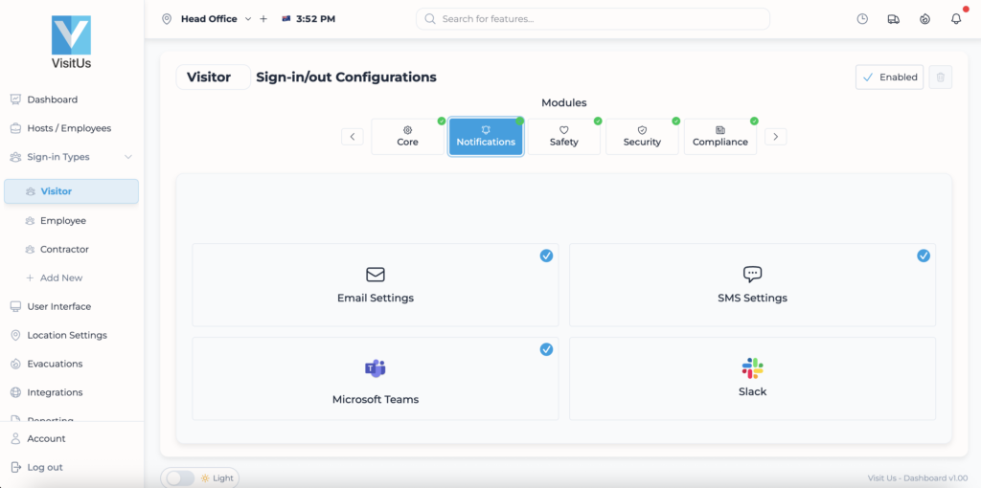The width and height of the screenshot is (981, 488).
Task: Click the clock history icon
Action: 862,19
